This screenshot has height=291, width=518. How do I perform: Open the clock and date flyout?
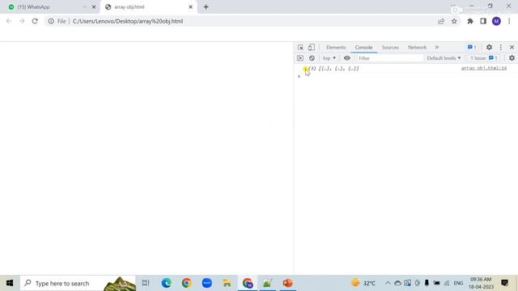(x=481, y=283)
